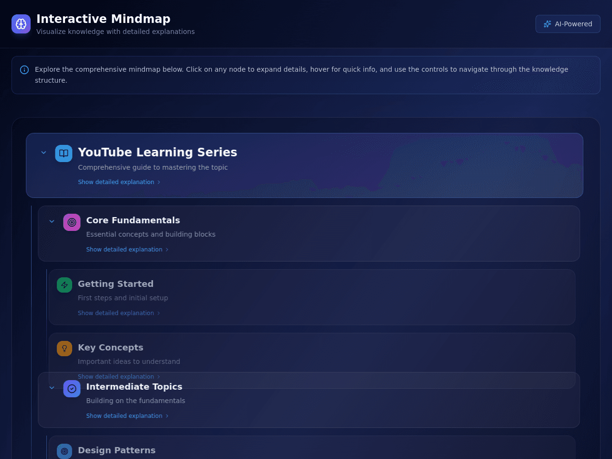Click the AI-Powered badge button

568,24
